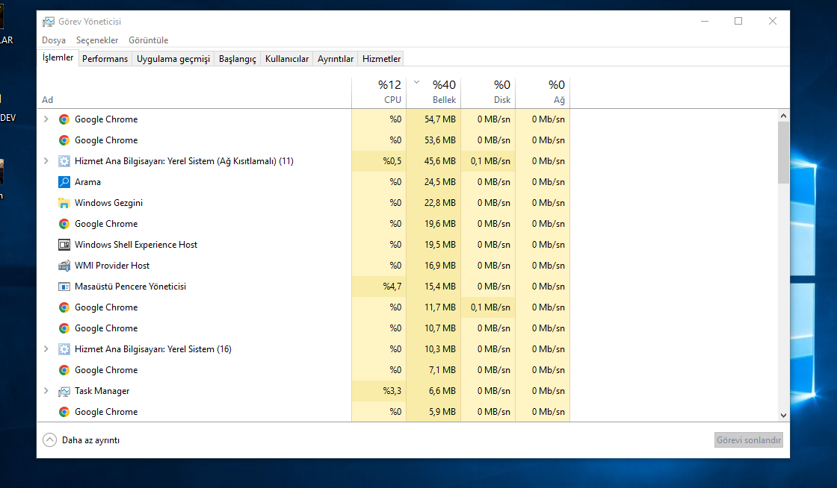Sort by the Ağ column header
Image resolution: width=837 pixels, height=488 pixels.
point(543,93)
